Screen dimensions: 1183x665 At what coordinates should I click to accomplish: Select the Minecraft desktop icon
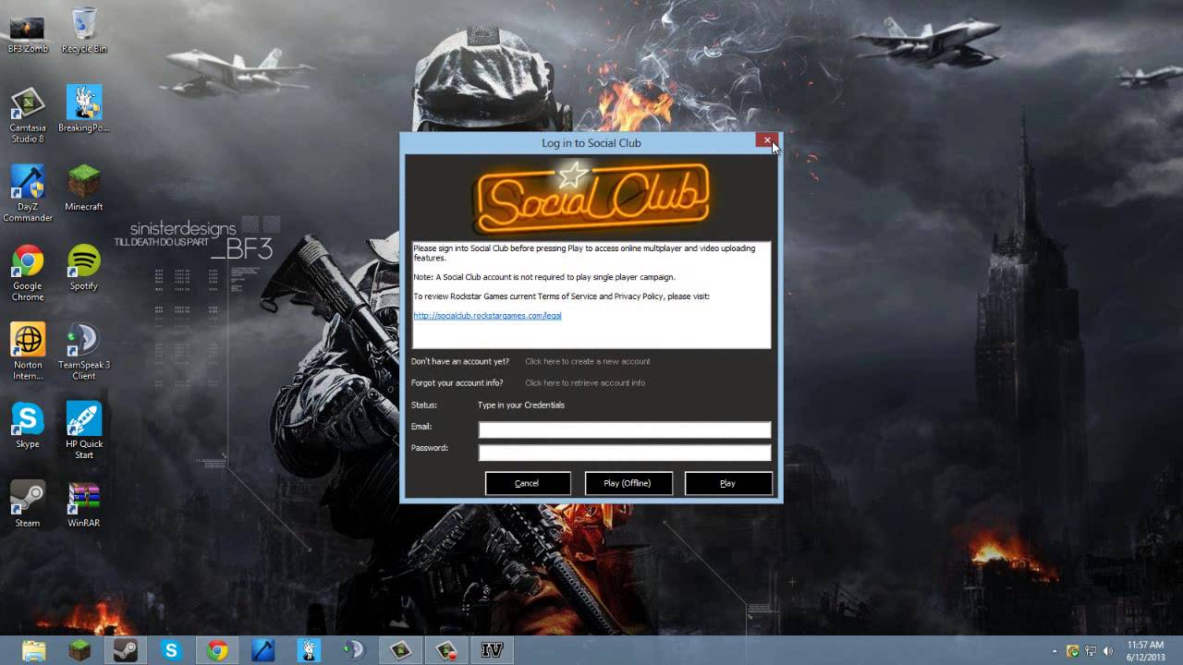[x=84, y=188]
